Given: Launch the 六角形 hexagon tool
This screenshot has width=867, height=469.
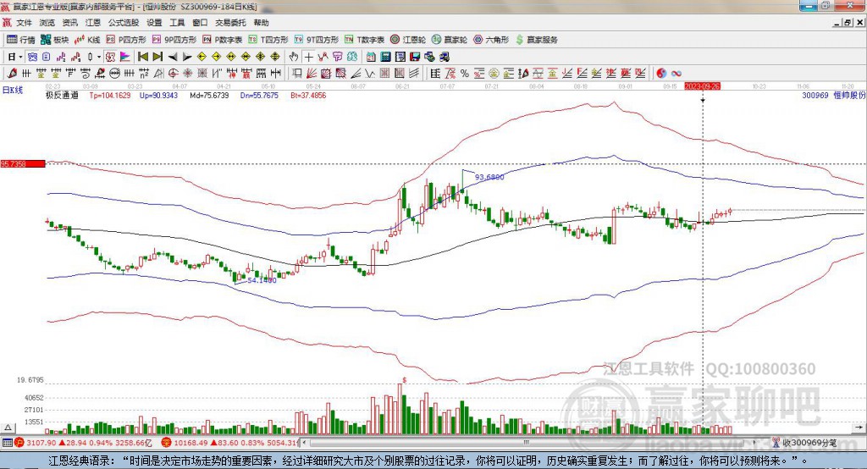Looking at the screenshot, I should 491,40.
